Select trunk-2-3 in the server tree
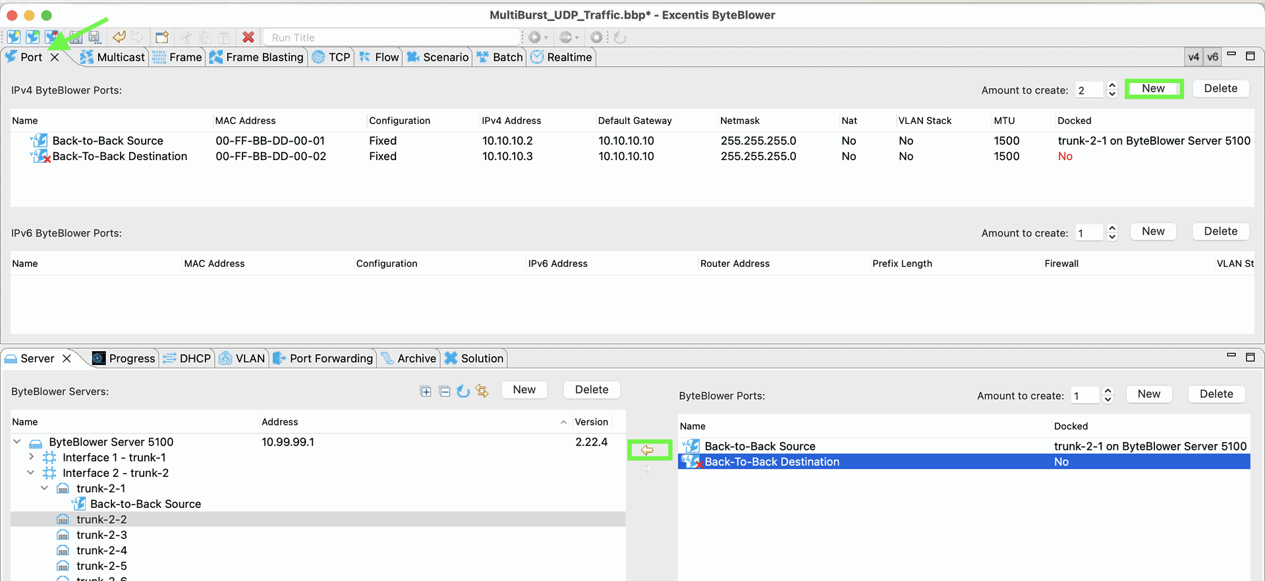Viewport: 1265px width, 581px height. pos(101,535)
